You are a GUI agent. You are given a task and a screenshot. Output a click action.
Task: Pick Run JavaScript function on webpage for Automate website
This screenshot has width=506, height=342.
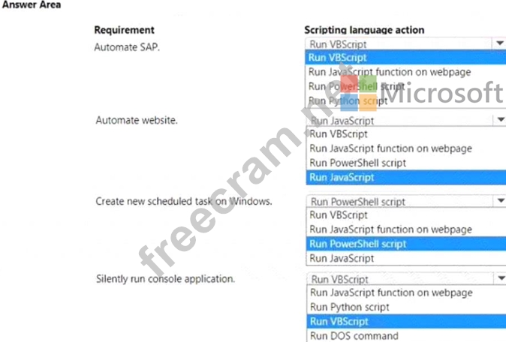click(390, 148)
